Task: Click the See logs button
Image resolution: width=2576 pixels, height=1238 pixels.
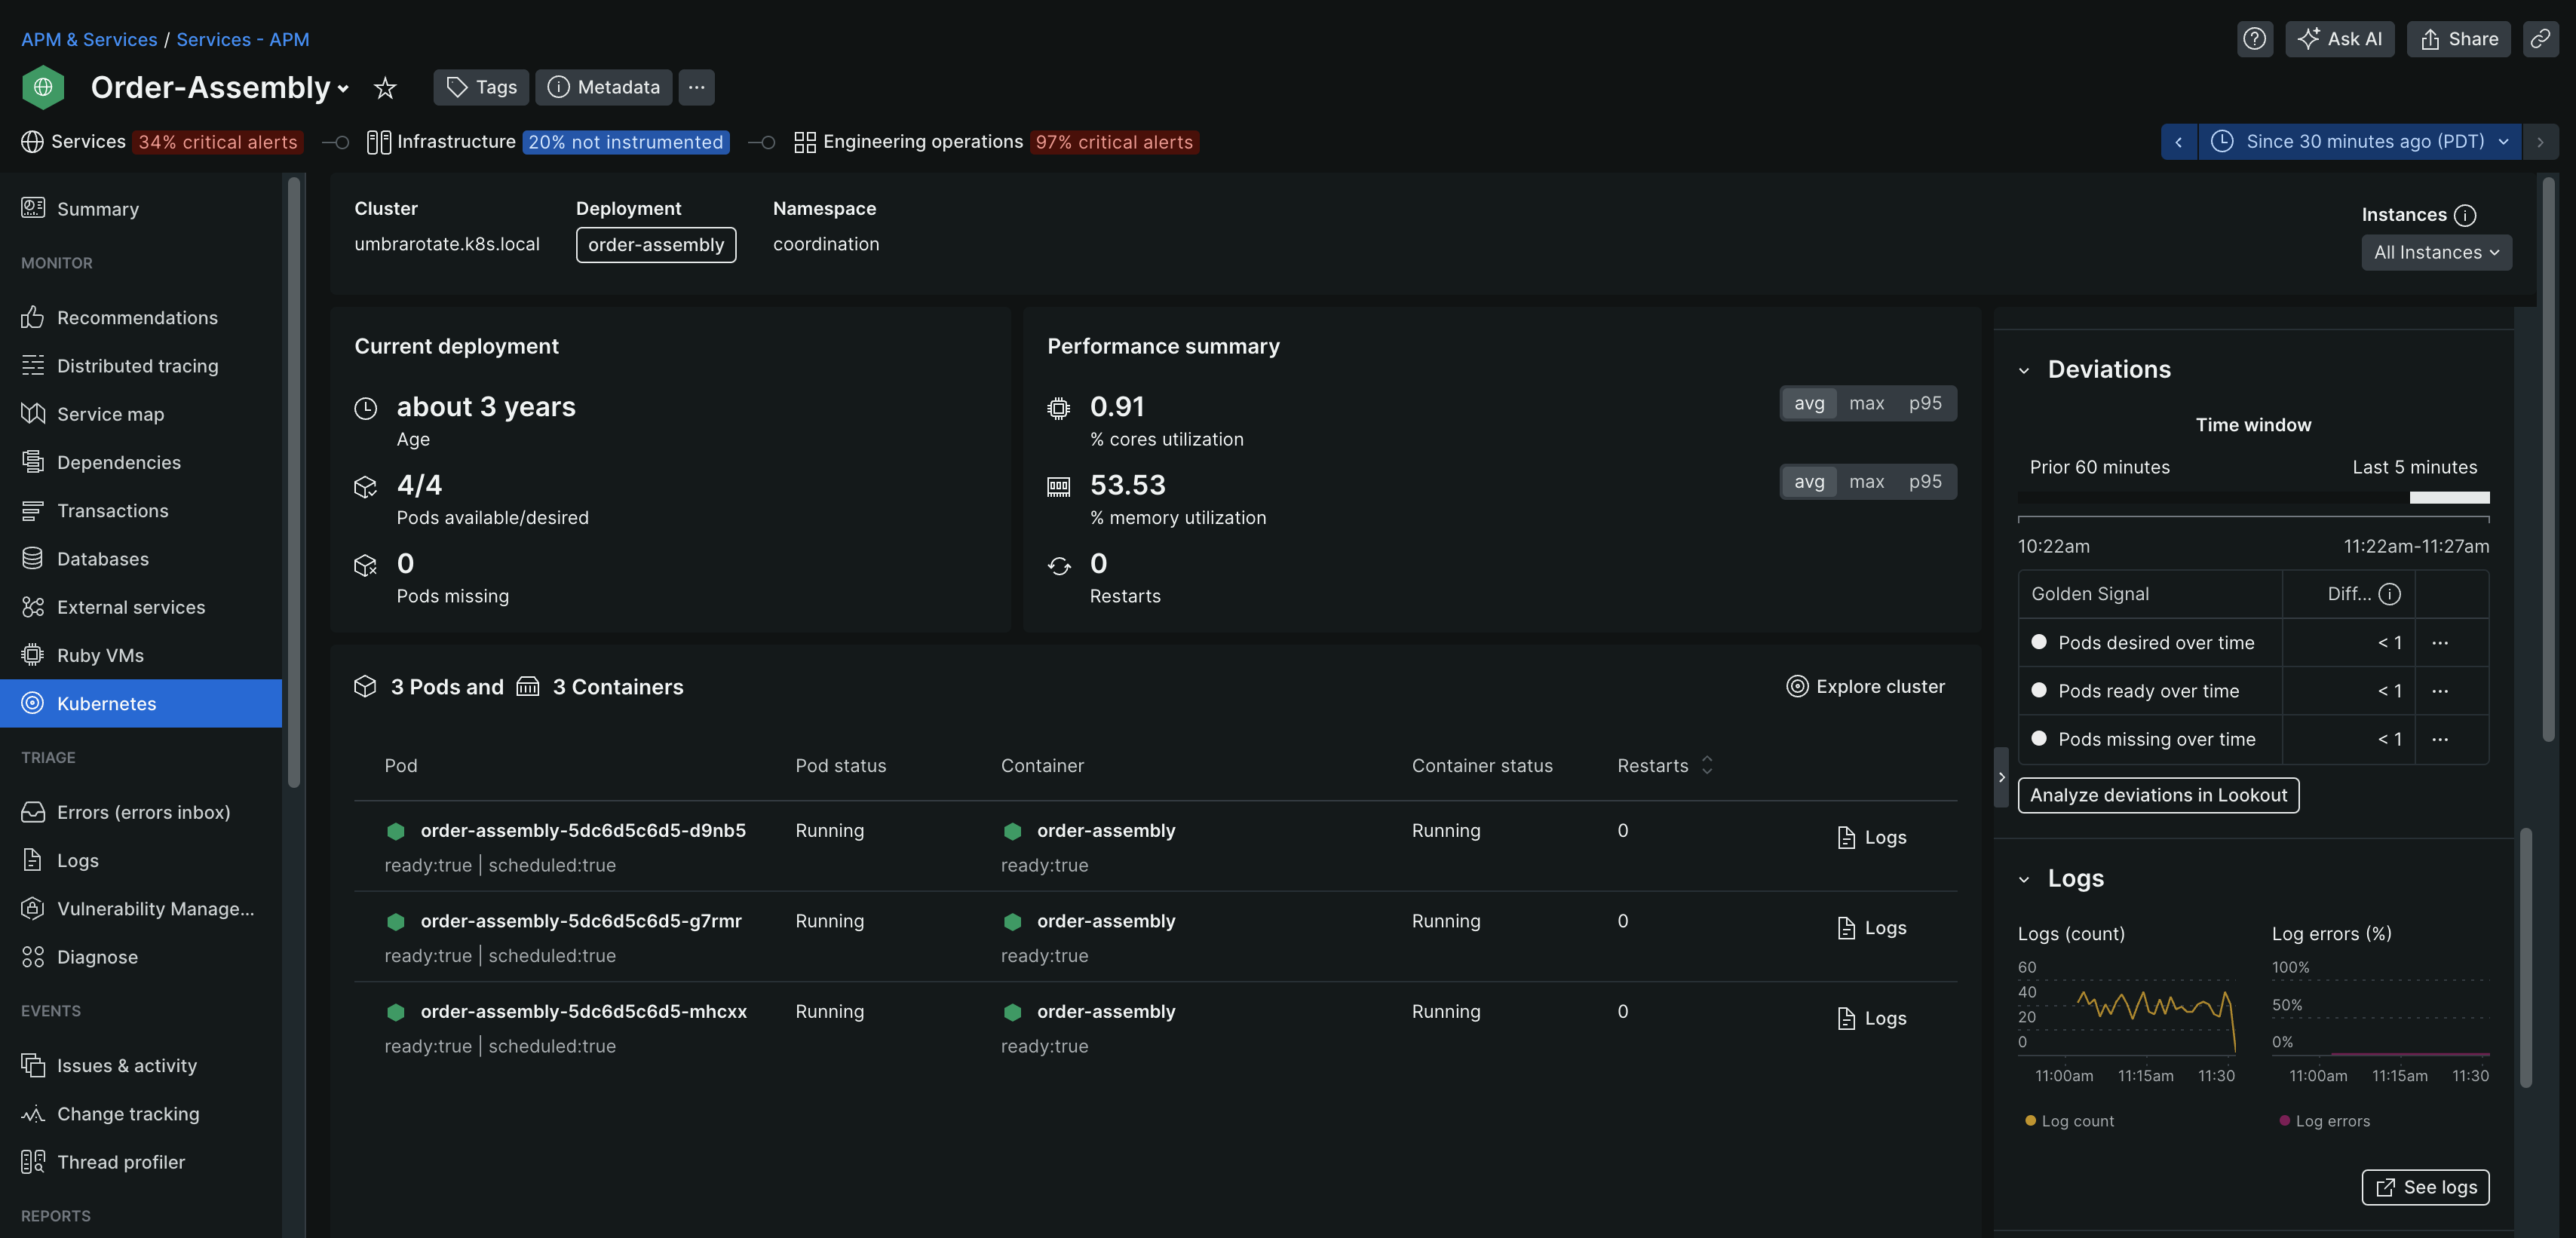Action: coord(2425,1187)
